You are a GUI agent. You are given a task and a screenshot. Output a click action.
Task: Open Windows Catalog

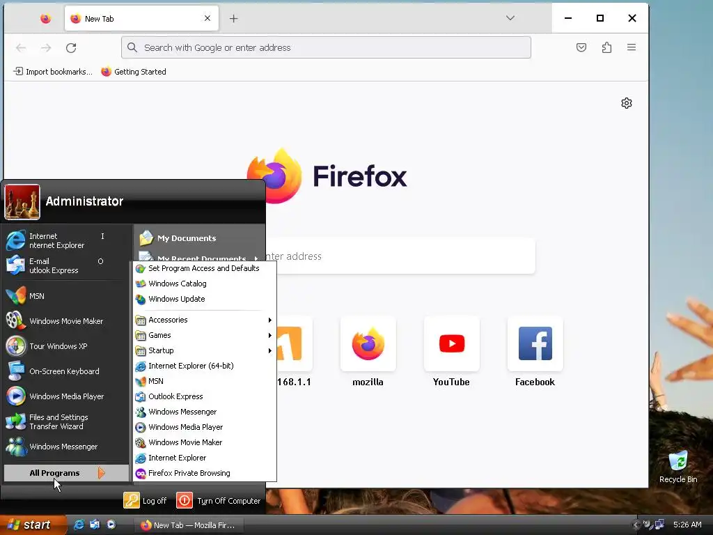pyautogui.click(x=205, y=284)
